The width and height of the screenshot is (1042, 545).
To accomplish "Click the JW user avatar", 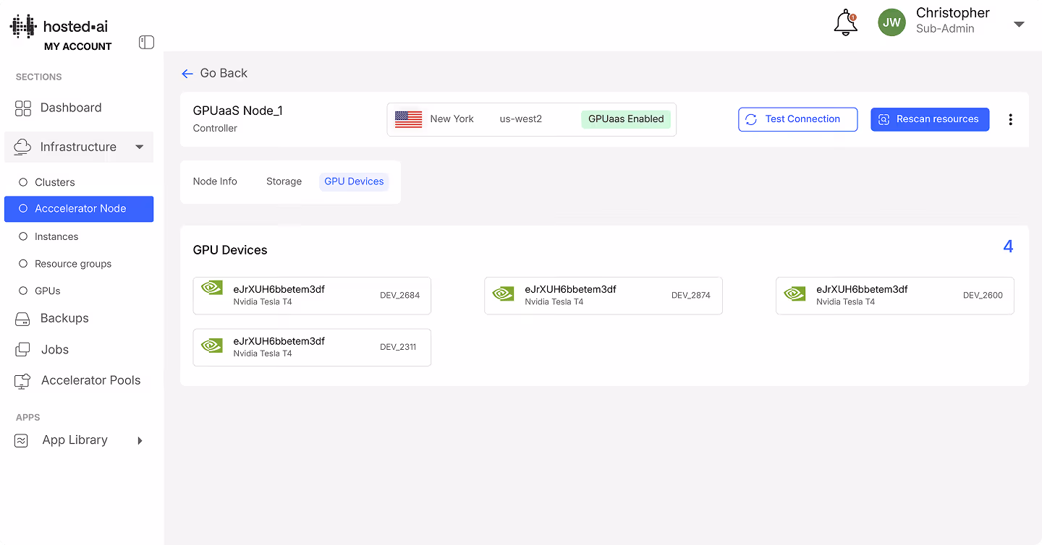I will coord(891,22).
